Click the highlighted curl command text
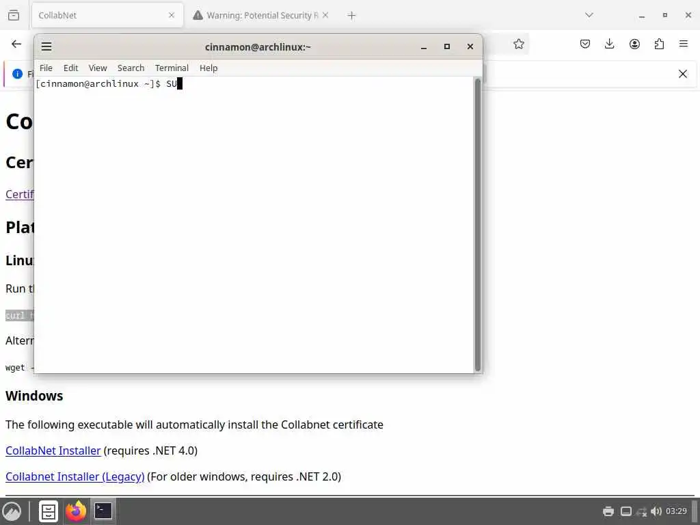 20,315
